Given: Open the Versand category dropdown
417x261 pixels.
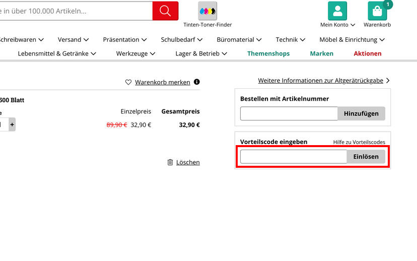Looking at the screenshot, I should pyautogui.click(x=73, y=40).
